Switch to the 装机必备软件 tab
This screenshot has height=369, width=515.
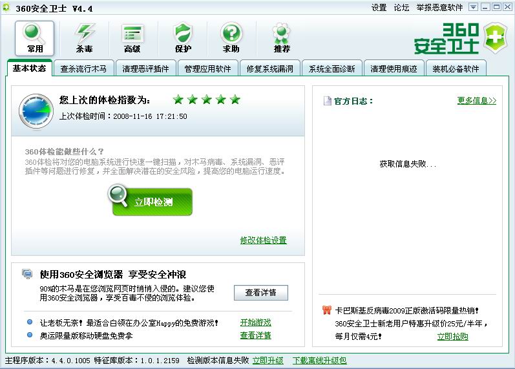pyautogui.click(x=456, y=69)
